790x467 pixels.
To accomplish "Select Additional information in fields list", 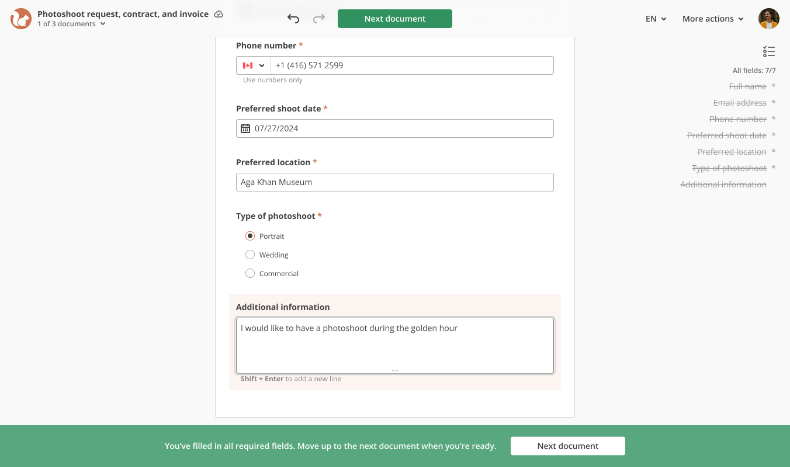I will click(x=723, y=184).
